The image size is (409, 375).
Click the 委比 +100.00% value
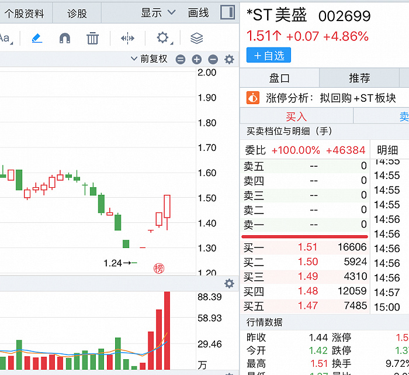pos(296,150)
